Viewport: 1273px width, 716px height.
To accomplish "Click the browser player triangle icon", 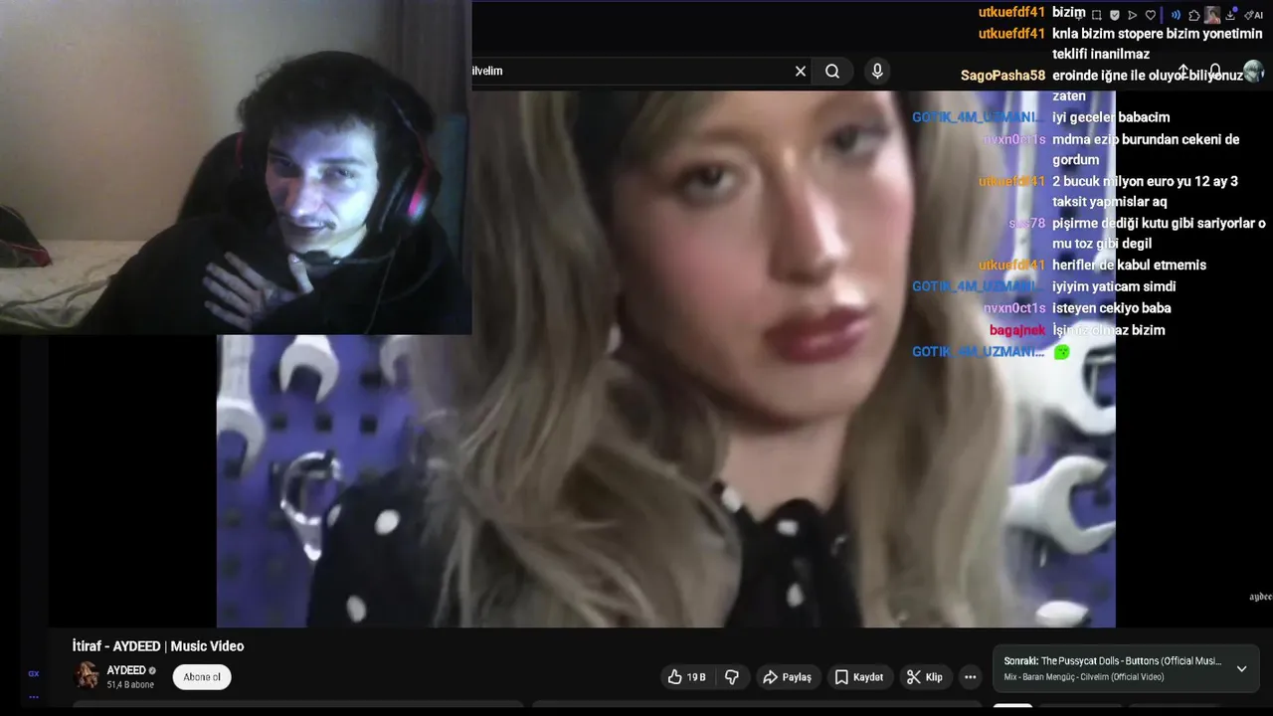I will [1132, 15].
